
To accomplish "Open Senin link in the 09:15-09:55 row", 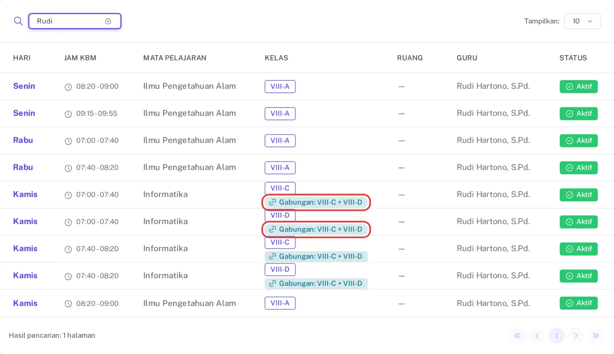I will click(x=24, y=113).
